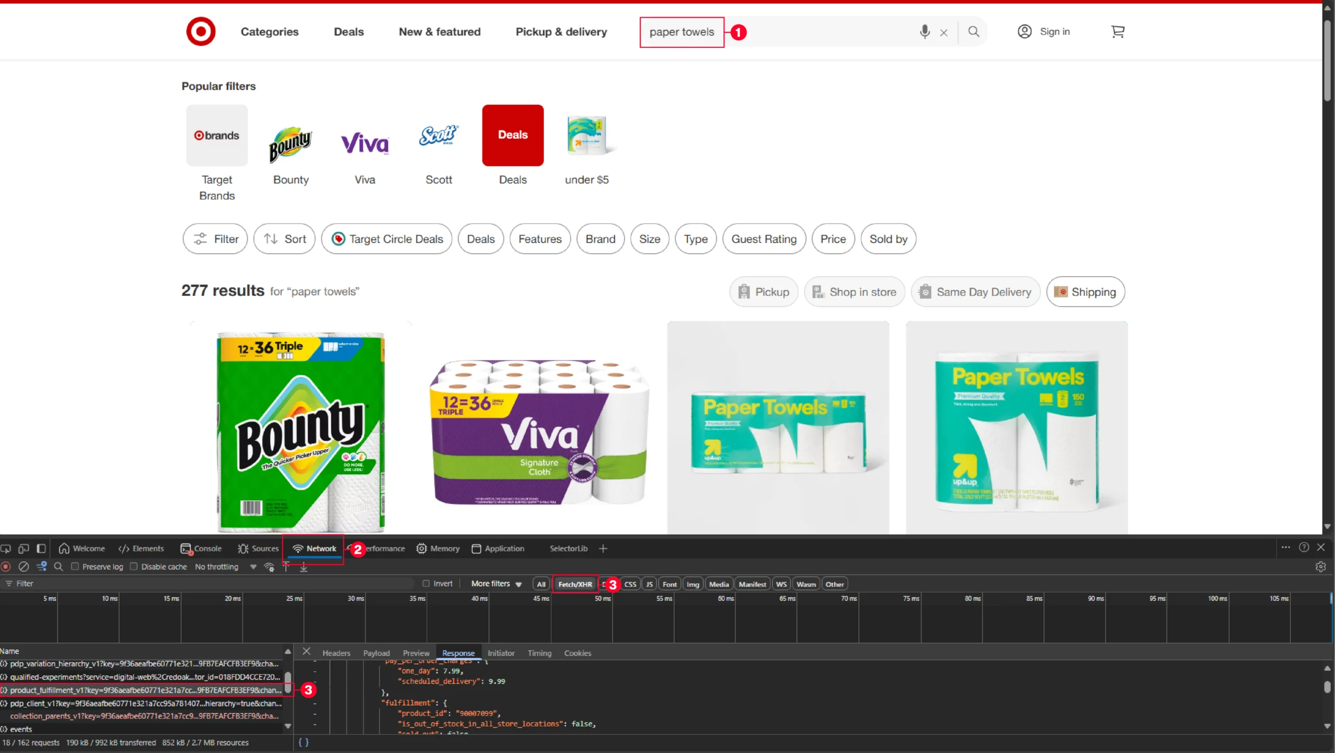The height and width of the screenshot is (753, 1335).
Task: Click the network Filter text input
Action: point(209,584)
